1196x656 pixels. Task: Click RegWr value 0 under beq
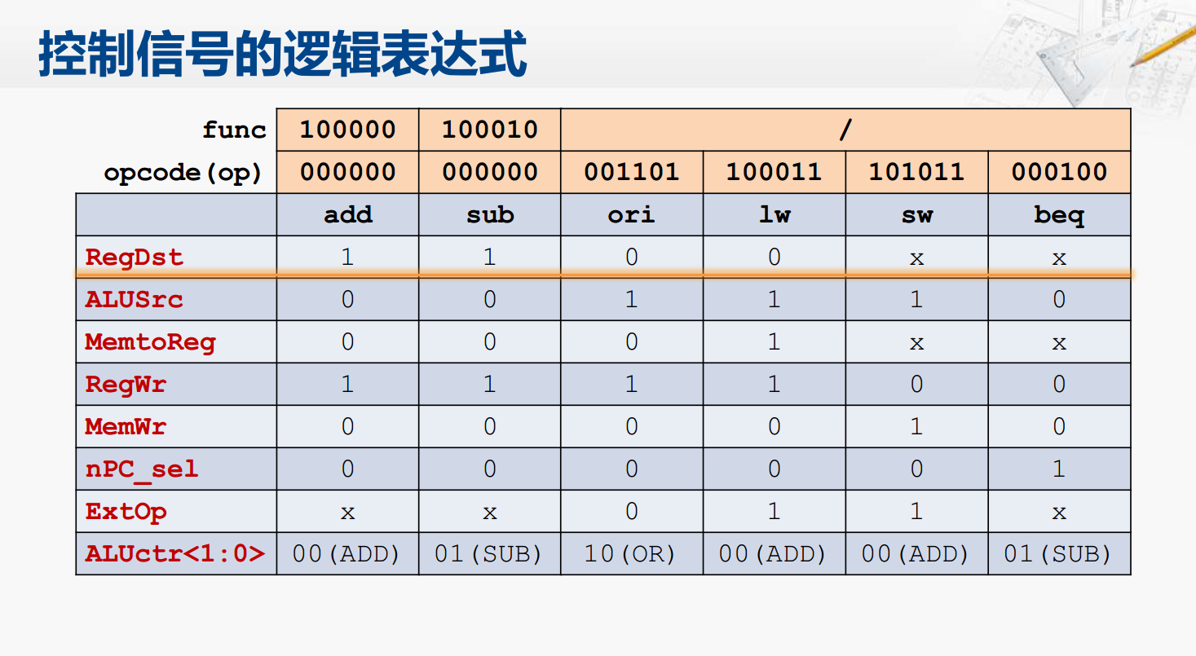(x=1059, y=385)
